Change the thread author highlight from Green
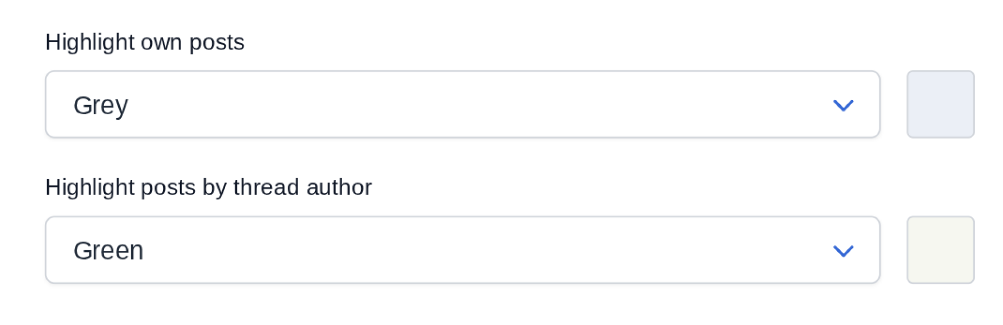 click(x=462, y=250)
